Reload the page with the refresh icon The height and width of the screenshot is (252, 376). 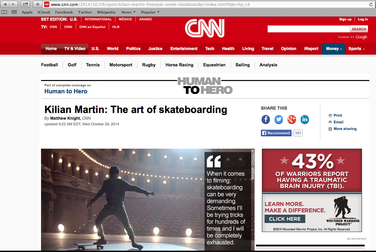[x=371, y=4]
